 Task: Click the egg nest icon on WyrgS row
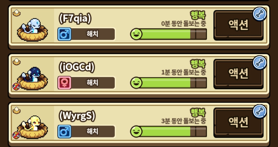point(16,111)
